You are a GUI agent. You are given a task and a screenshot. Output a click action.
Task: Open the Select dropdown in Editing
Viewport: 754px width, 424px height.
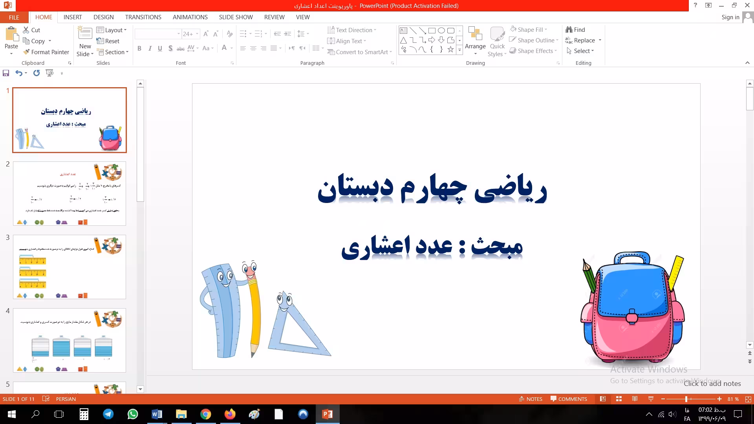pyautogui.click(x=580, y=51)
